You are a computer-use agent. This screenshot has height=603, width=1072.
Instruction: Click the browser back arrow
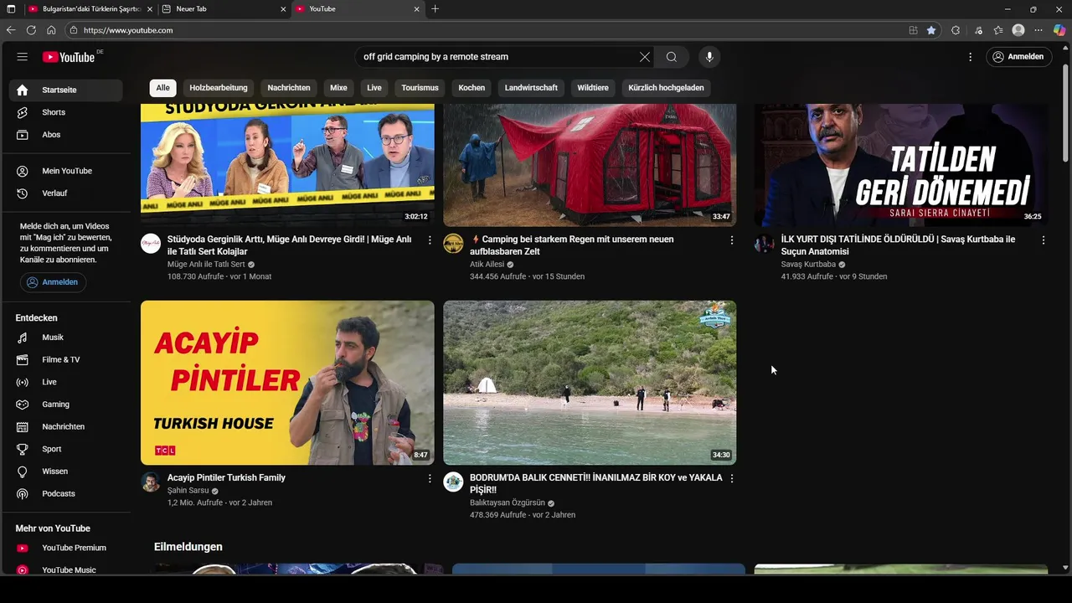pyautogui.click(x=11, y=30)
